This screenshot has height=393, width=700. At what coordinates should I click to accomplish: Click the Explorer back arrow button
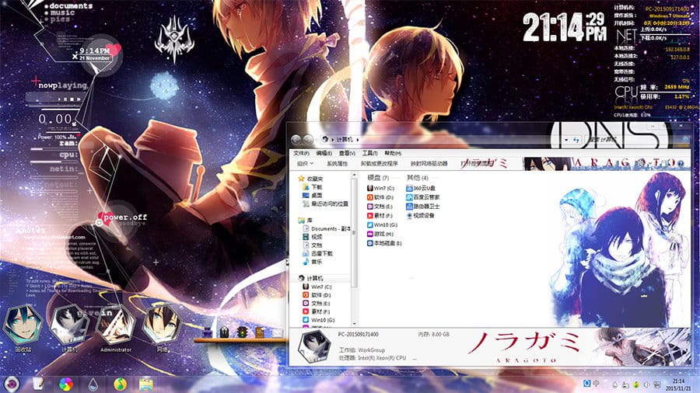click(x=296, y=140)
